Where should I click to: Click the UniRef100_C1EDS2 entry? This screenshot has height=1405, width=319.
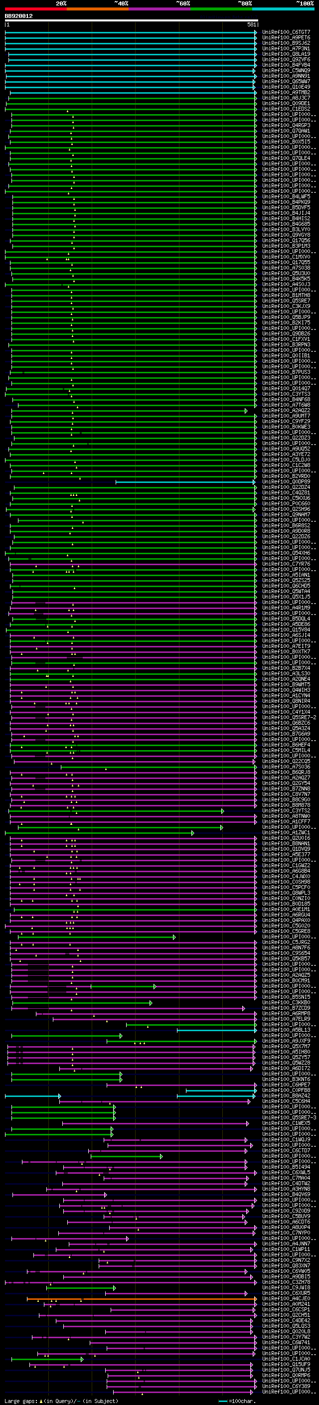pos(286,109)
